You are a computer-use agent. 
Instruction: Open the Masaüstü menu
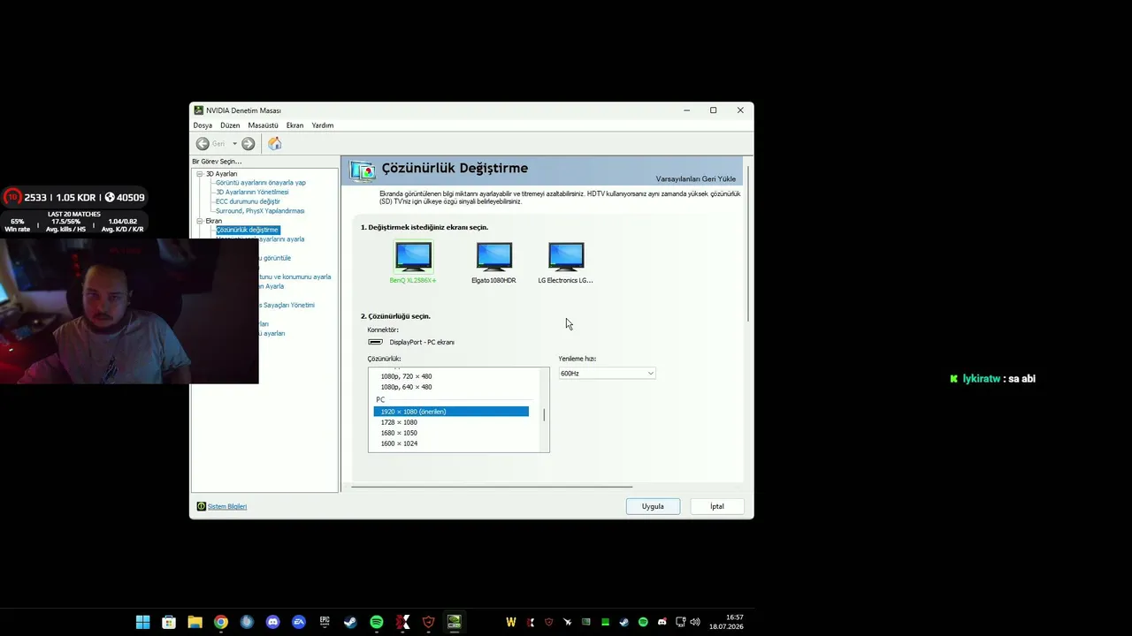(263, 125)
